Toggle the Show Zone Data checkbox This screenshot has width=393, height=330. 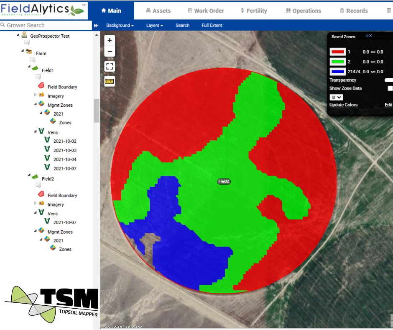click(390, 88)
